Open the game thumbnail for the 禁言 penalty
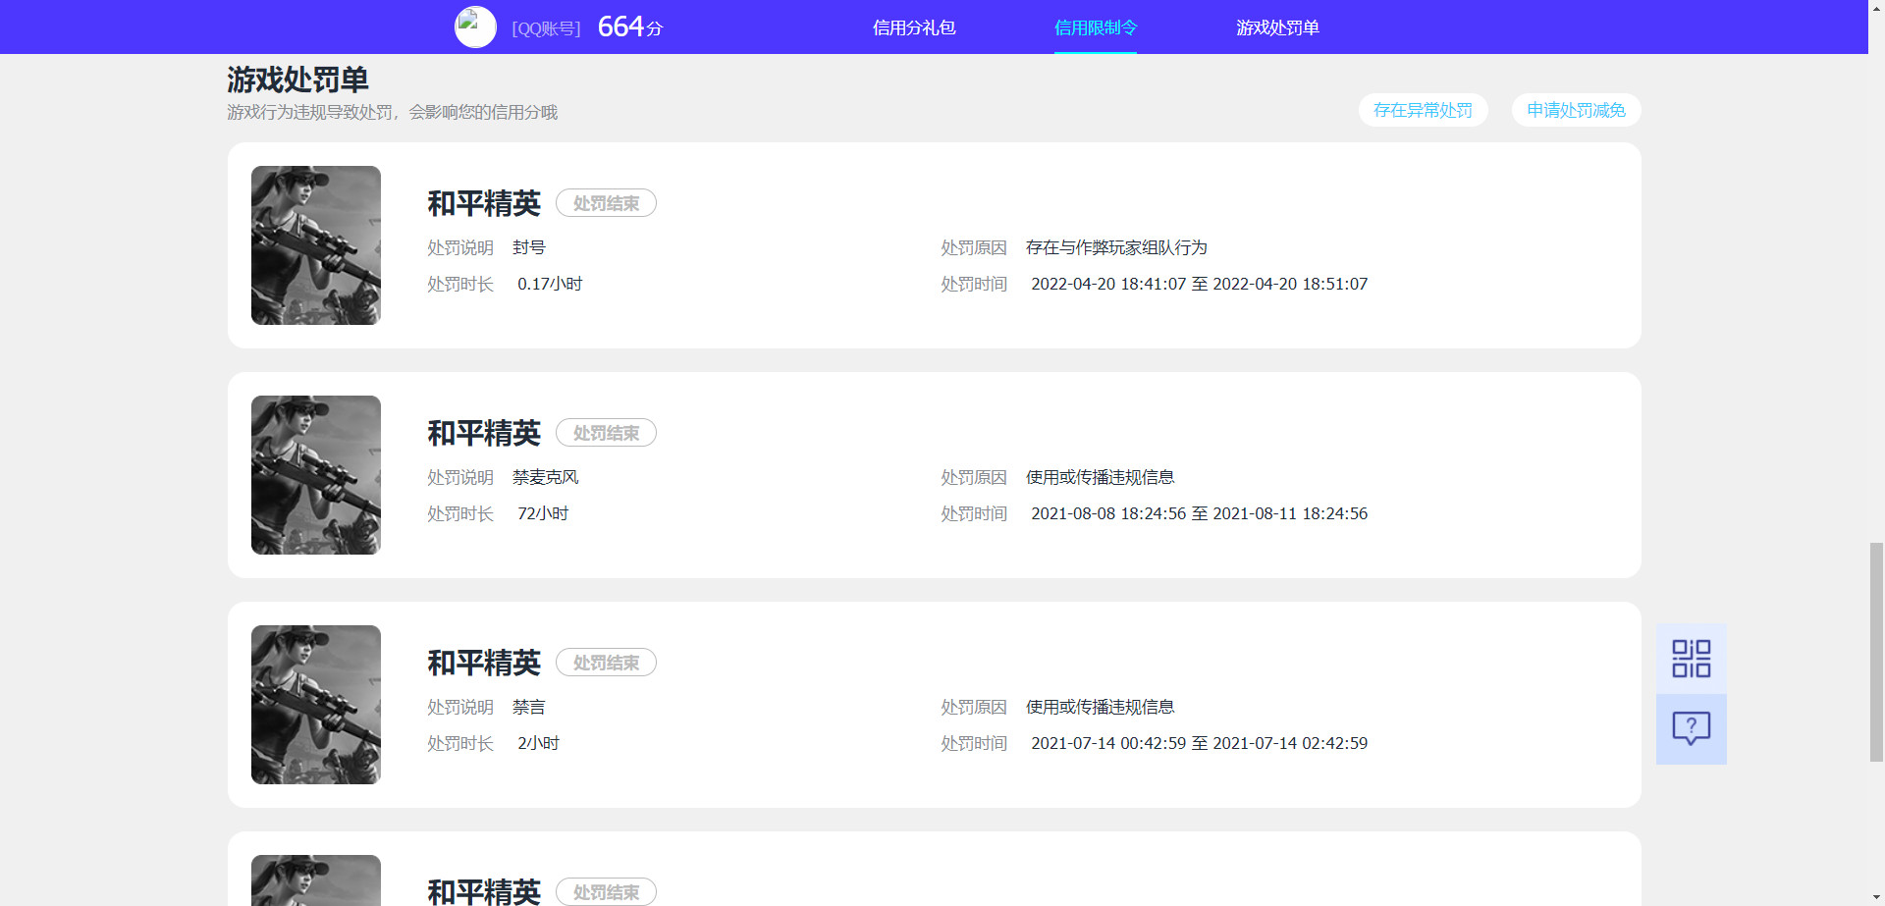1885x906 pixels. (316, 705)
